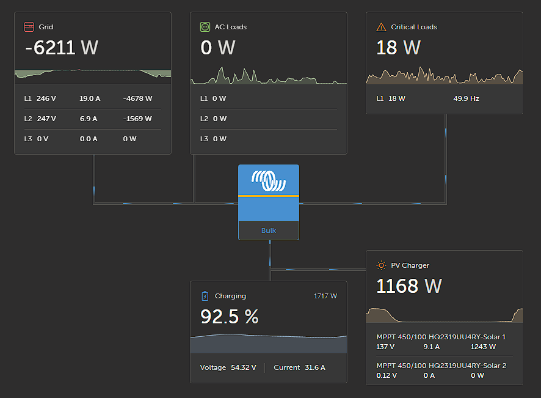Click Solar 1 power 1243 W

coord(483,347)
